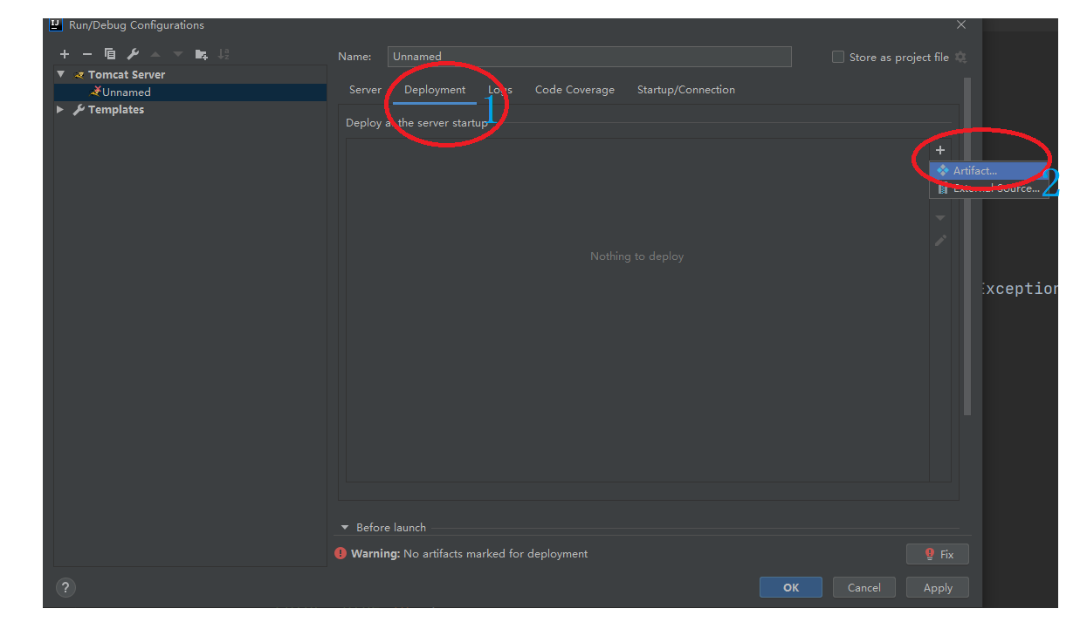Click the Fix button
Screen dimensions: 1087x636
[938, 554]
